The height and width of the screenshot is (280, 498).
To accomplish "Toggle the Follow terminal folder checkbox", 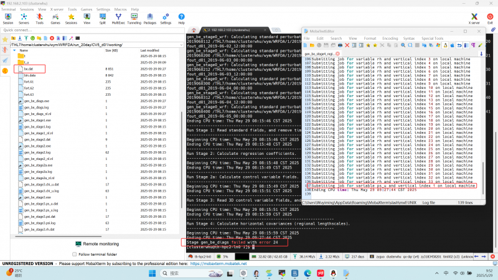I will [74, 254].
